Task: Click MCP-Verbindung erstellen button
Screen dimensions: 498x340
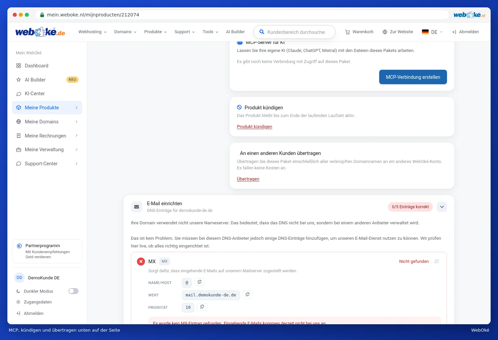Action: [413, 77]
